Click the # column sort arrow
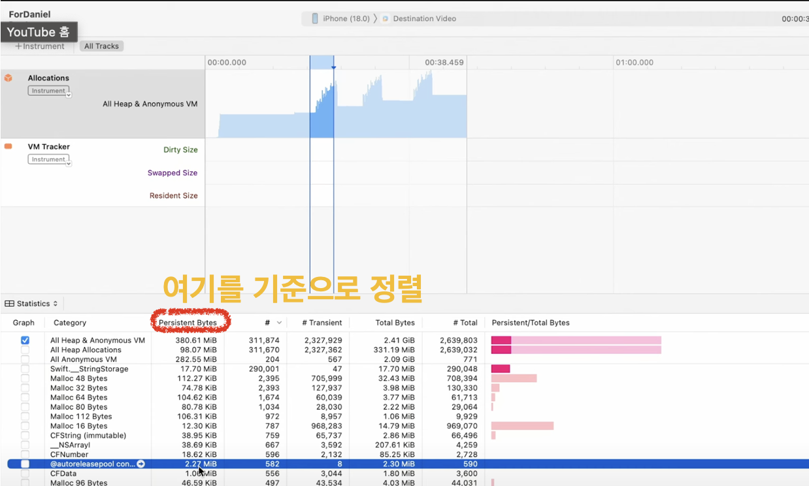Viewport: 809px width, 486px height. click(280, 323)
